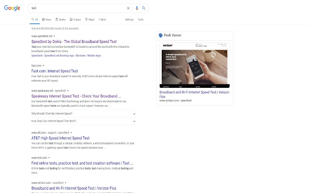The height and width of the screenshot is (193, 310).
Task: Click the www.test.com URL text
Action: pos(39,158)
